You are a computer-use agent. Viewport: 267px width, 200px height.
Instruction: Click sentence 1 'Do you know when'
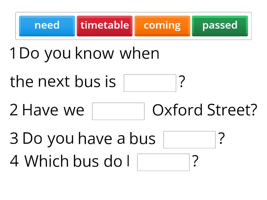point(90,53)
